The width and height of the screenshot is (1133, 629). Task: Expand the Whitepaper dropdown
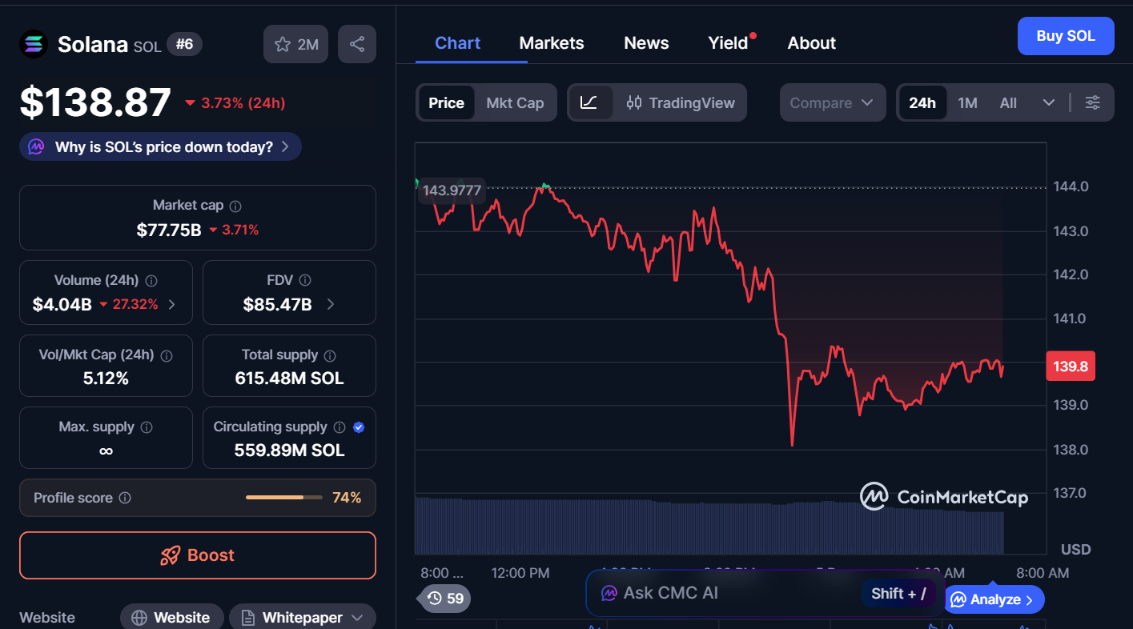[x=357, y=618]
